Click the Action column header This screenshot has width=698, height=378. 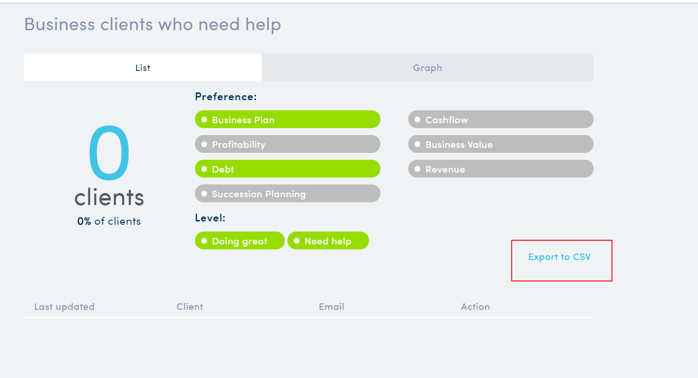pos(476,307)
